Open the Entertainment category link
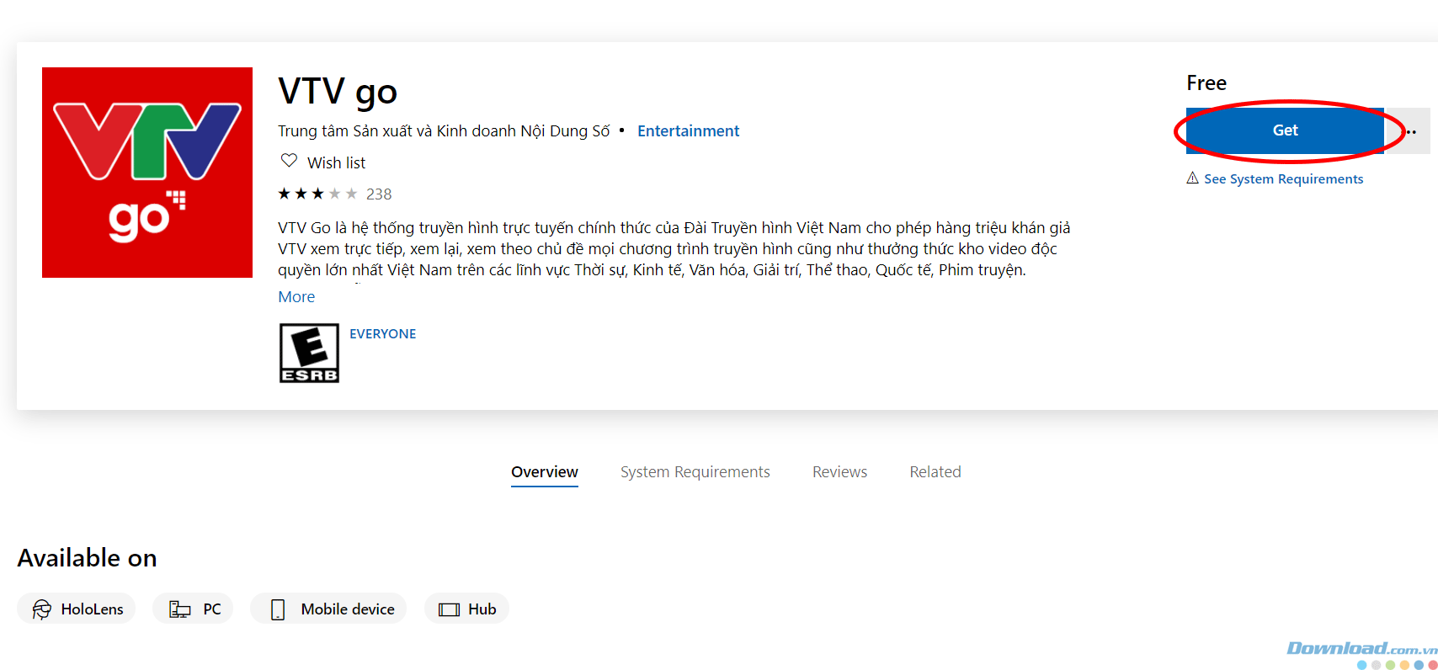The image size is (1438, 670). (688, 131)
